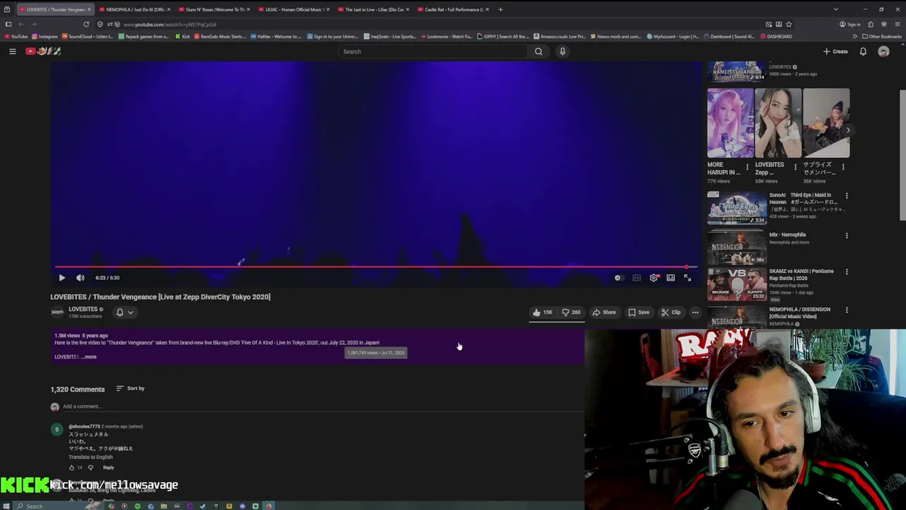Open the Windows Start menu
This screenshot has height=510, width=906.
[x=6, y=506]
